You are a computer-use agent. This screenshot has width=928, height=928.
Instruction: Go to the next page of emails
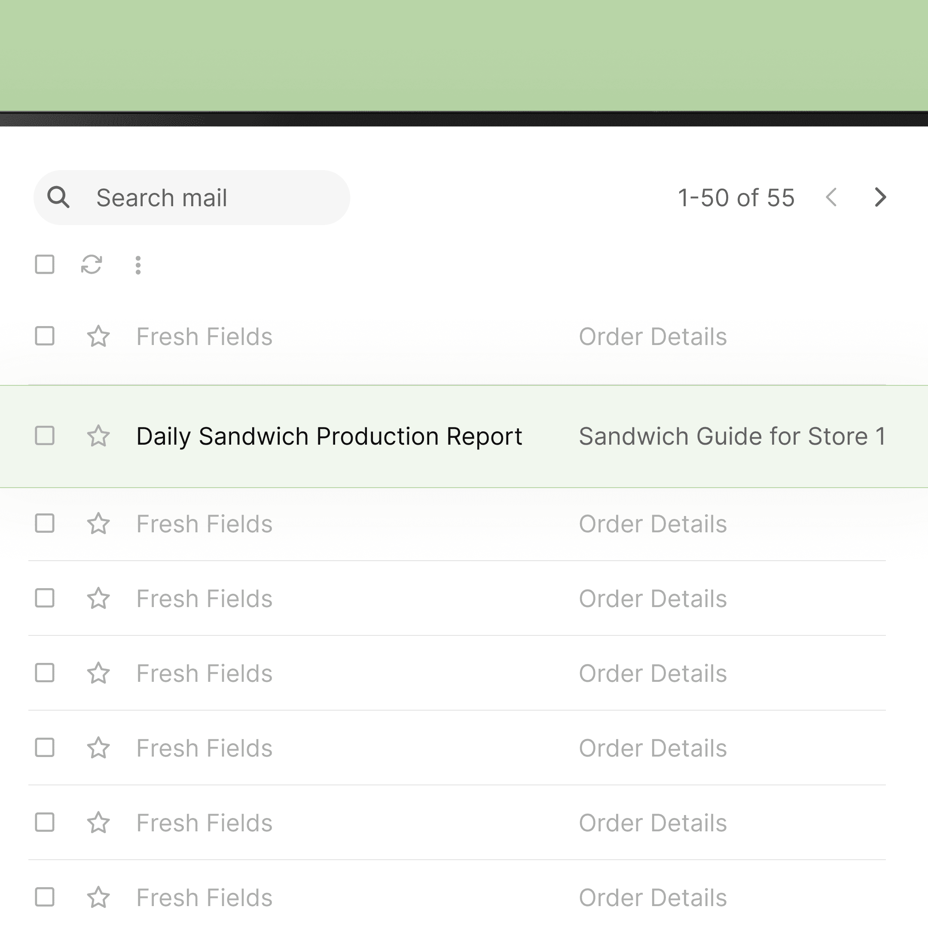point(879,197)
